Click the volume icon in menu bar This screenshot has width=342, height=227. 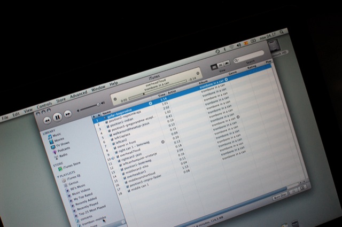point(239,45)
